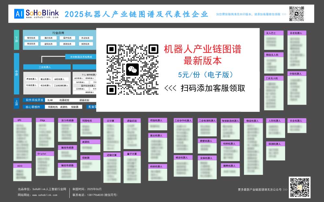Click the 物流机器人 card header
324x202 pixels.
[253, 121]
